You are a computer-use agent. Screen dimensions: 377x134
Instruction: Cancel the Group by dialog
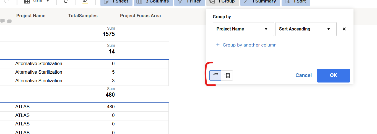coord(303,75)
